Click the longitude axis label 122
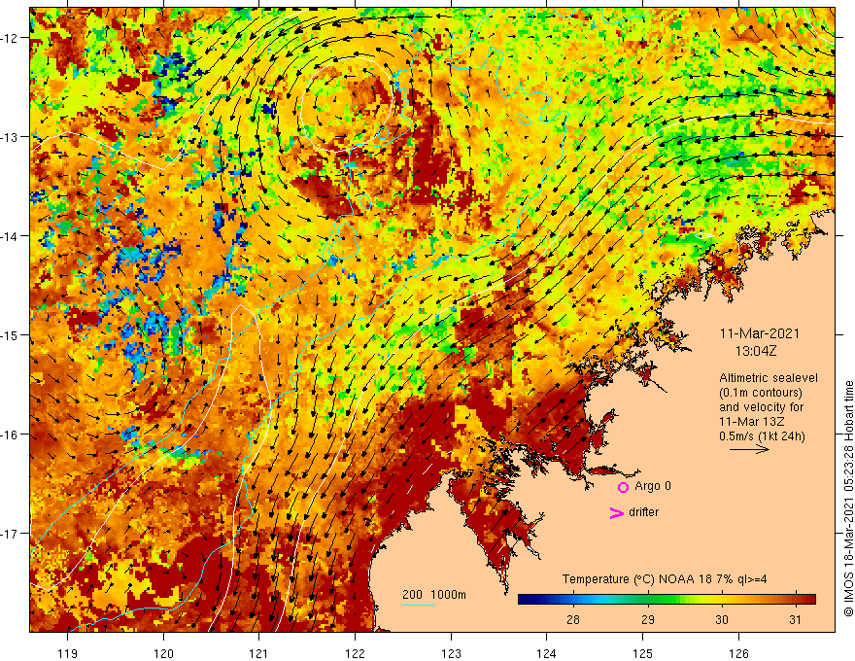 [355, 653]
